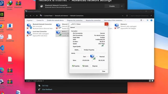This screenshot has height=94, width=168.
Task: Refresh the Network Connections view
Action: (x=127, y=16)
